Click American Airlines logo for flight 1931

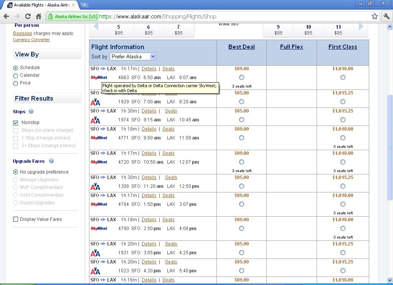click(x=95, y=253)
